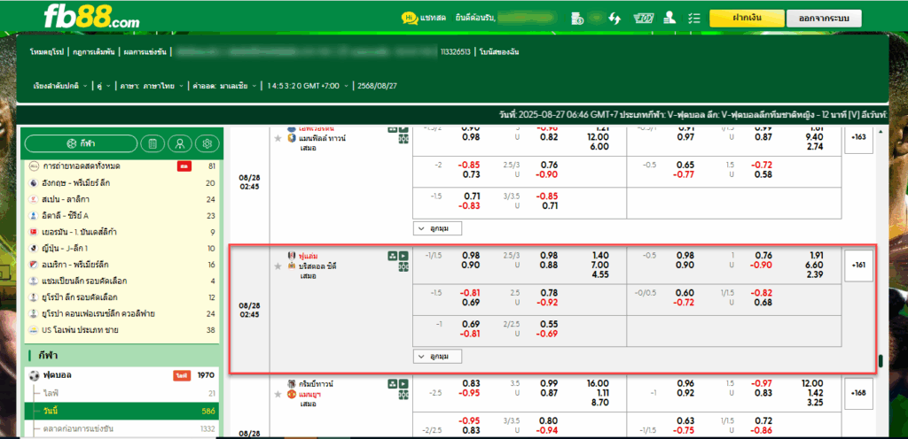Screen dimensions: 908x439
Task: Open the promotions ticket icon in header
Action: tap(644, 18)
